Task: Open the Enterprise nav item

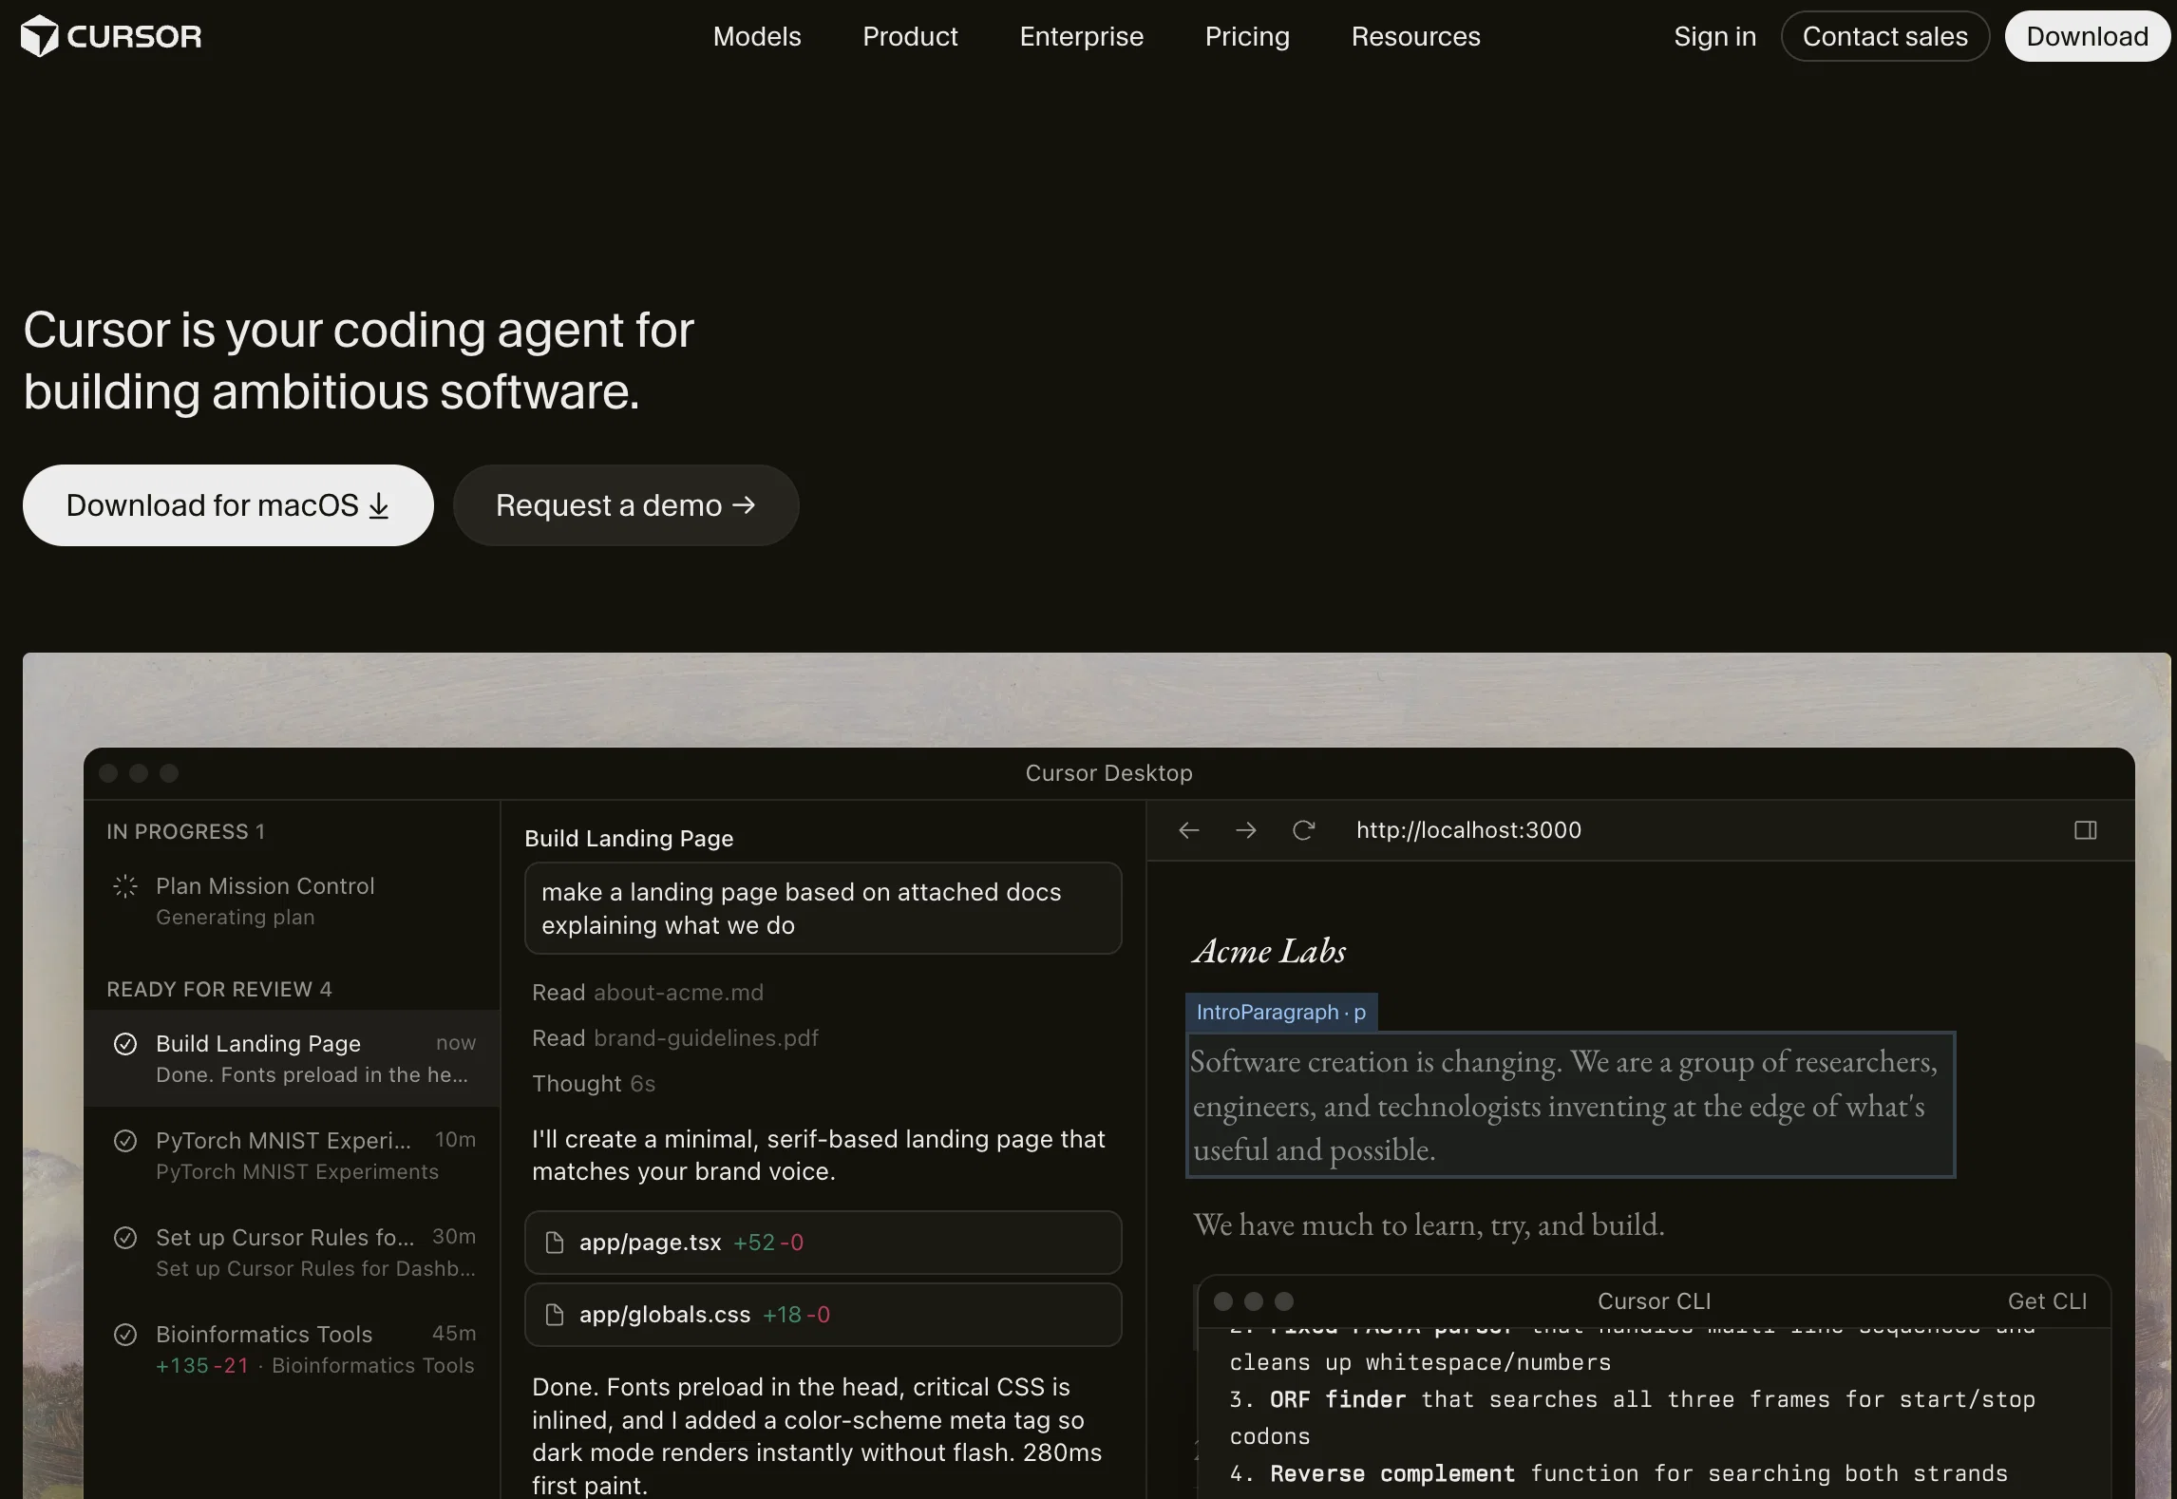Action: click(1081, 36)
